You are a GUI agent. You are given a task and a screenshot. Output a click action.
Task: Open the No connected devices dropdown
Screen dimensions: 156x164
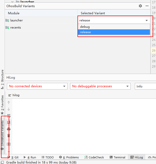(x=37, y=86)
